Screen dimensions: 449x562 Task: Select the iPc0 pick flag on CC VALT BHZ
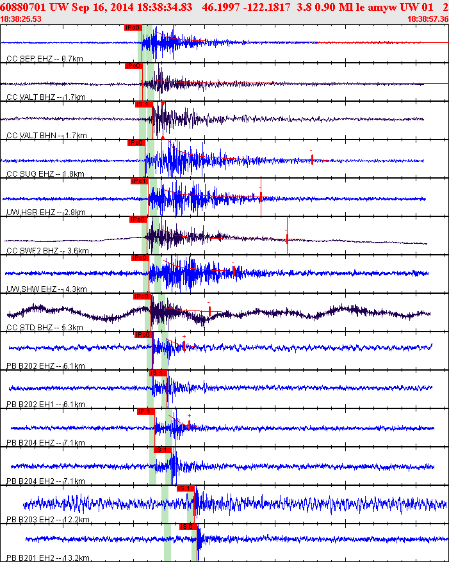[x=134, y=66]
